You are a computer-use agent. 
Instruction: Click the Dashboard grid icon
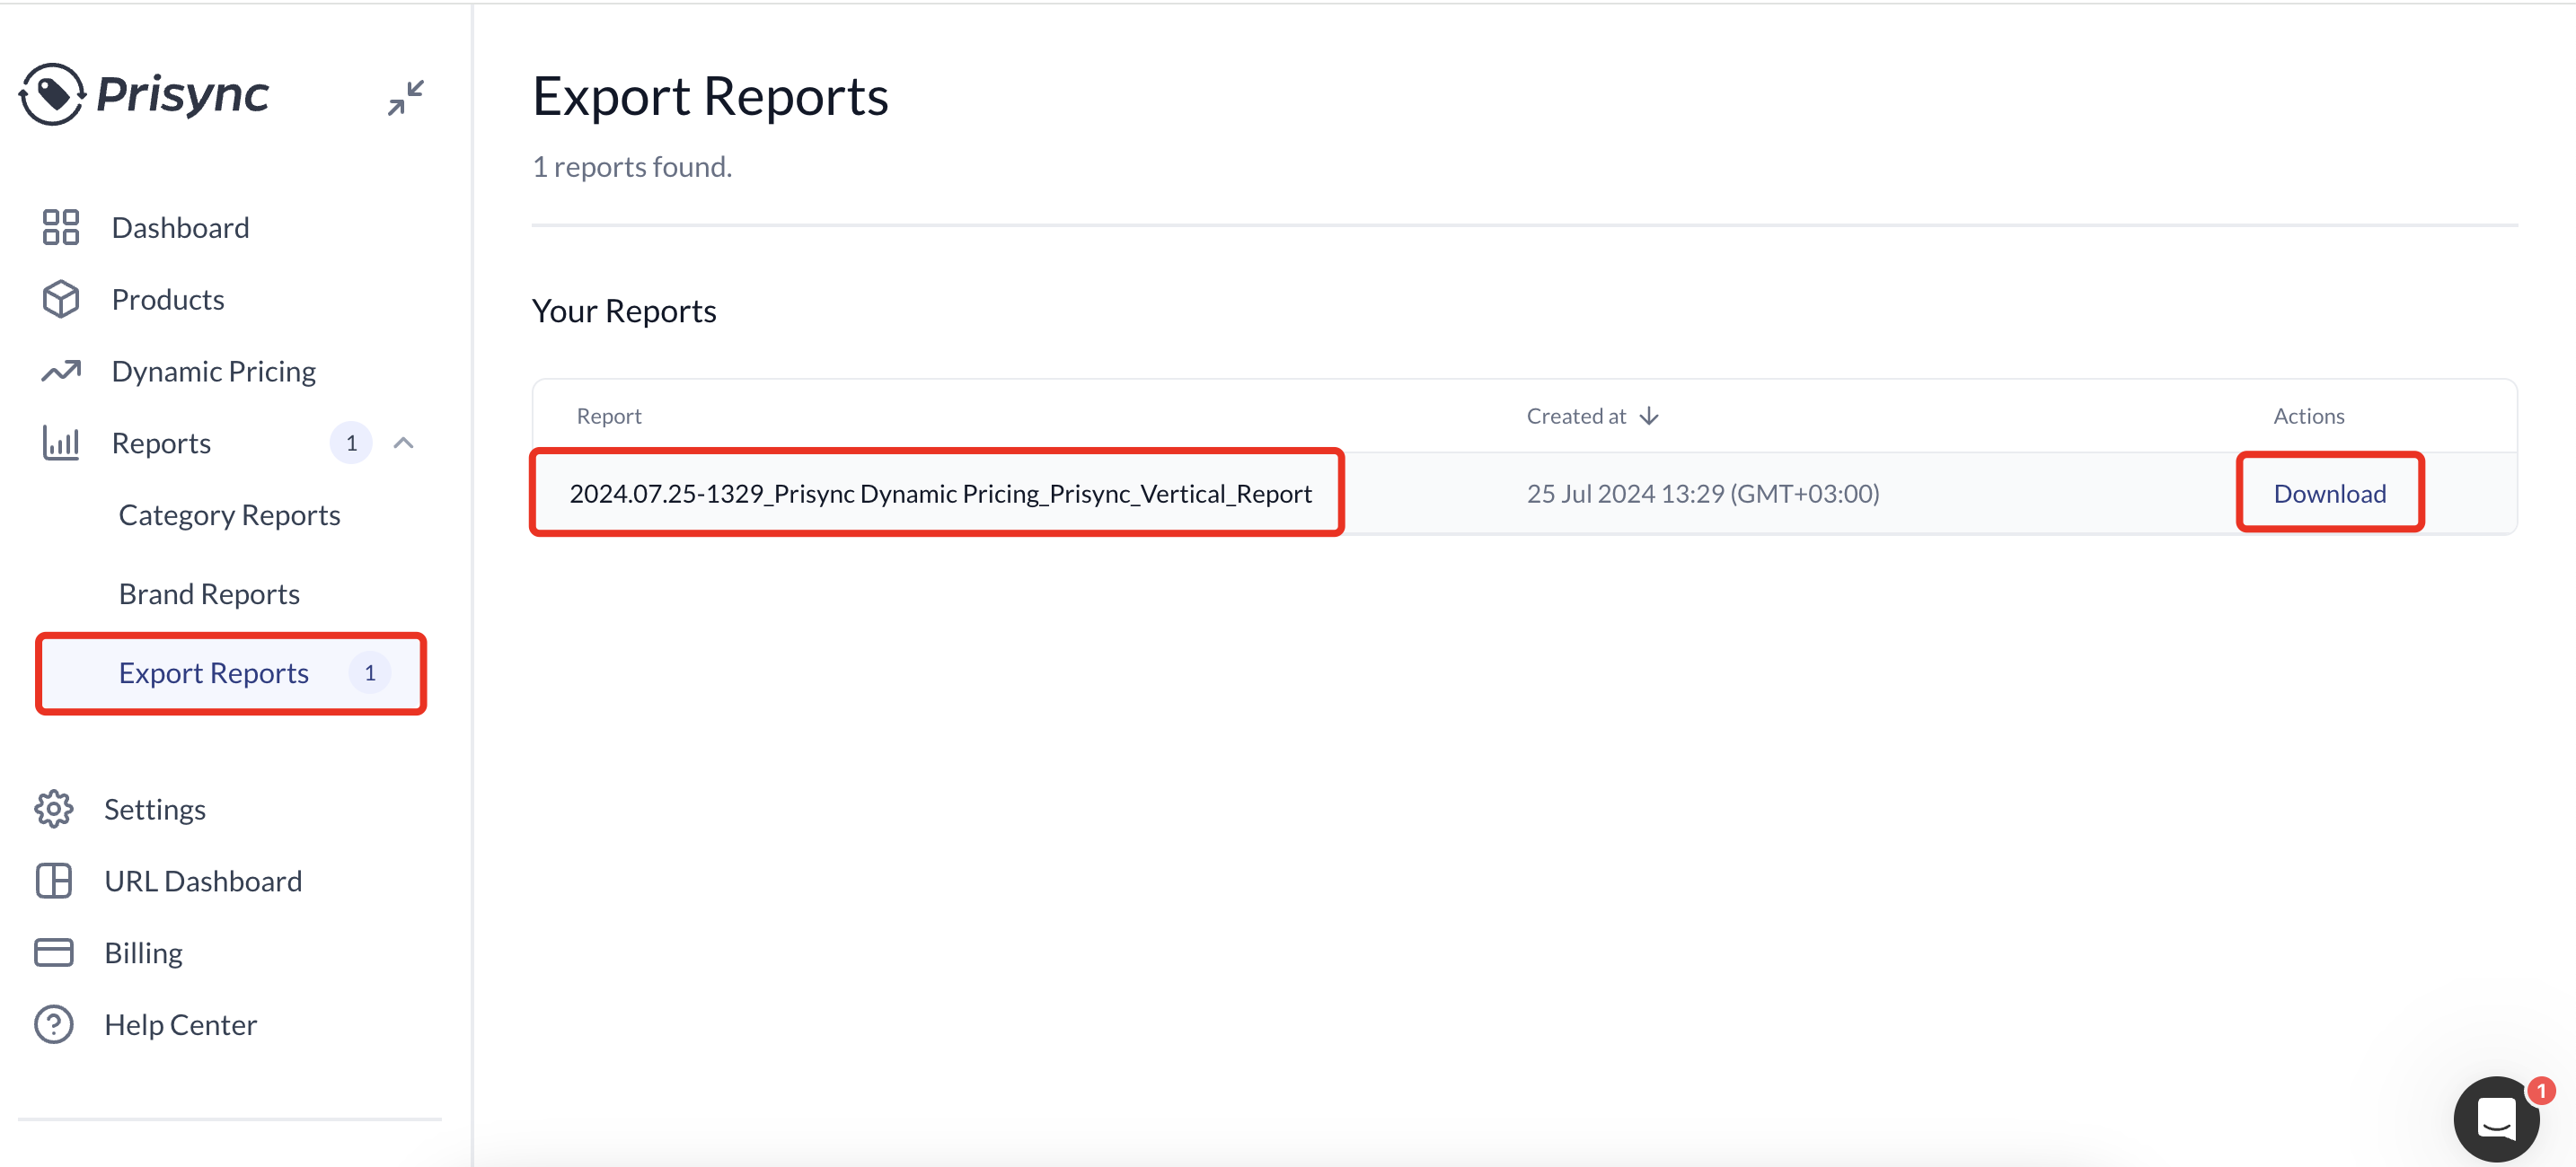[x=61, y=227]
